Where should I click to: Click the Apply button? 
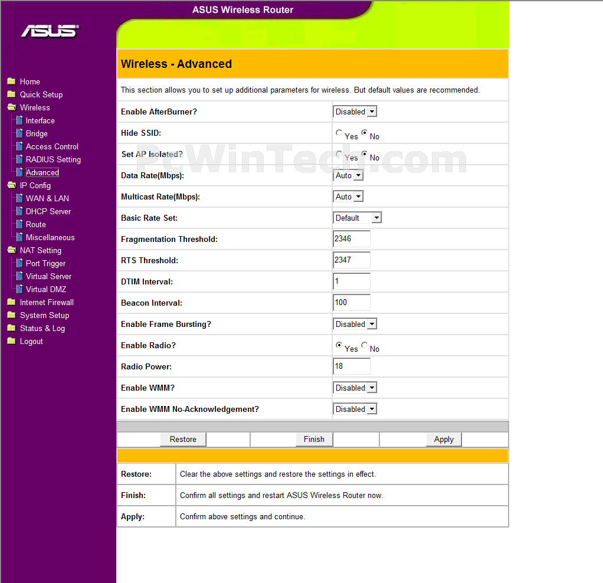[444, 439]
